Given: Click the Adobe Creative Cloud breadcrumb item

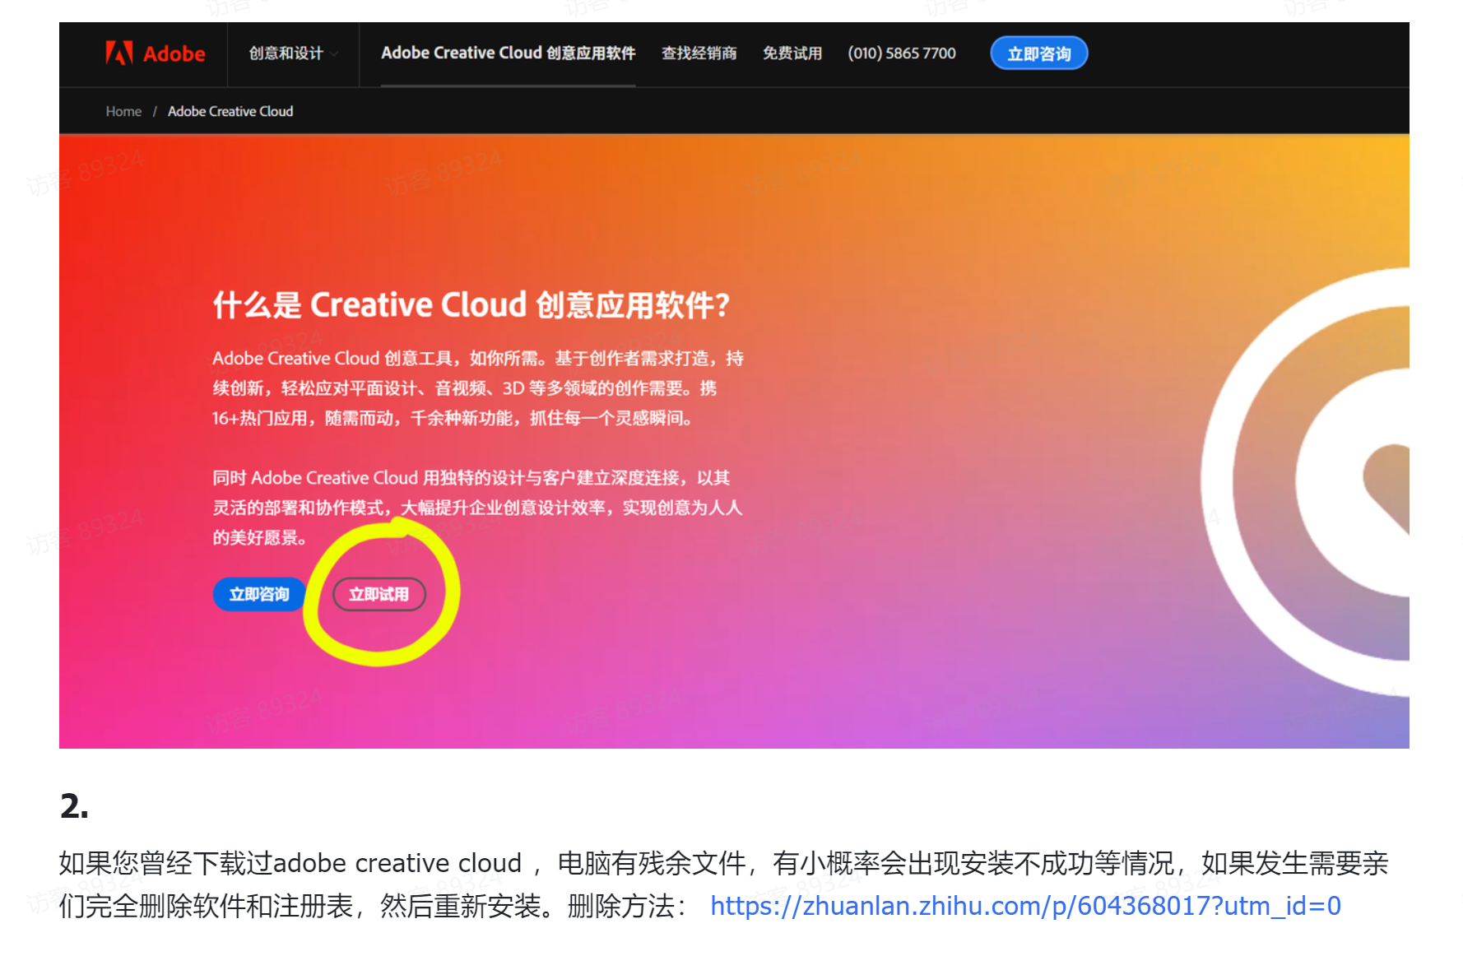Looking at the screenshot, I should coord(230,111).
